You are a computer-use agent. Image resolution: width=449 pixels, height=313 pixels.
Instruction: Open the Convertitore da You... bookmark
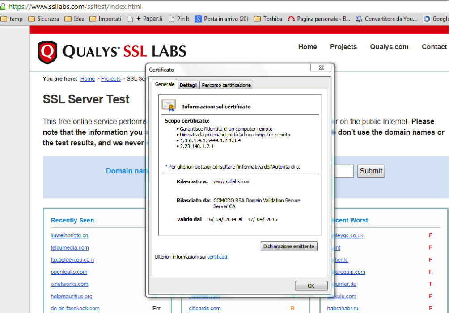coord(386,19)
